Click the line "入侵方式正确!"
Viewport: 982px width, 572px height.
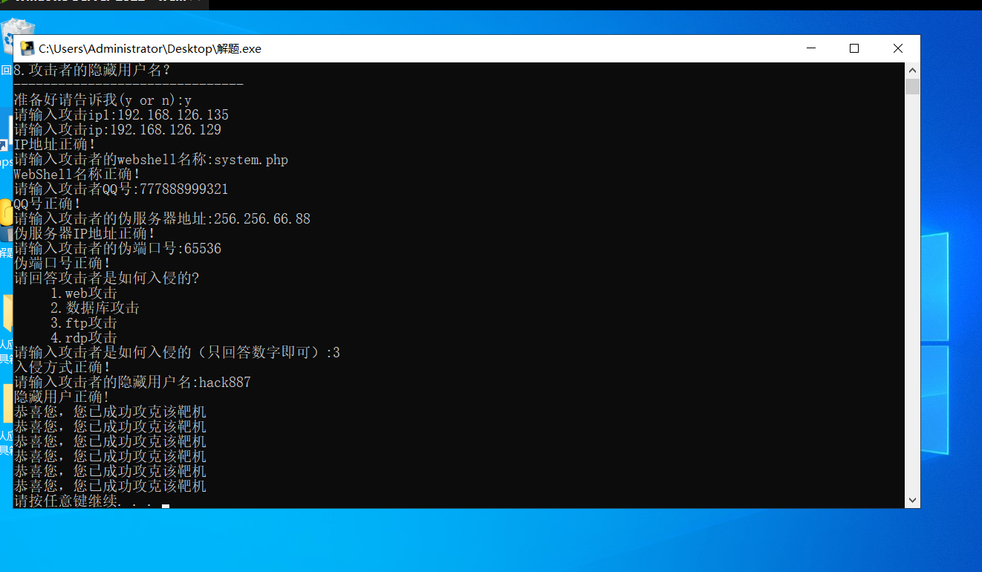[x=62, y=368]
